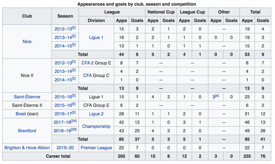Click Nice 2012–13 season link
Image resolution: width=275 pixels, height=164 pixels.
click(63, 29)
